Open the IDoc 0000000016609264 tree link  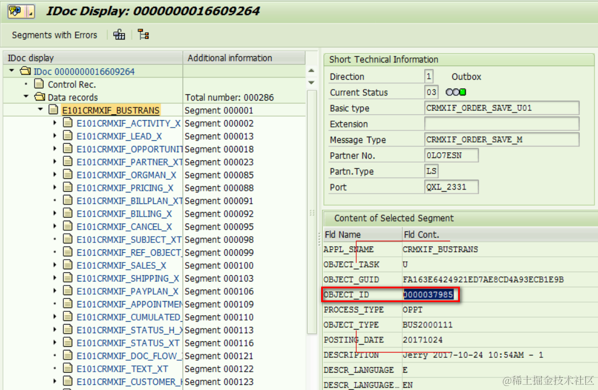click(x=84, y=72)
